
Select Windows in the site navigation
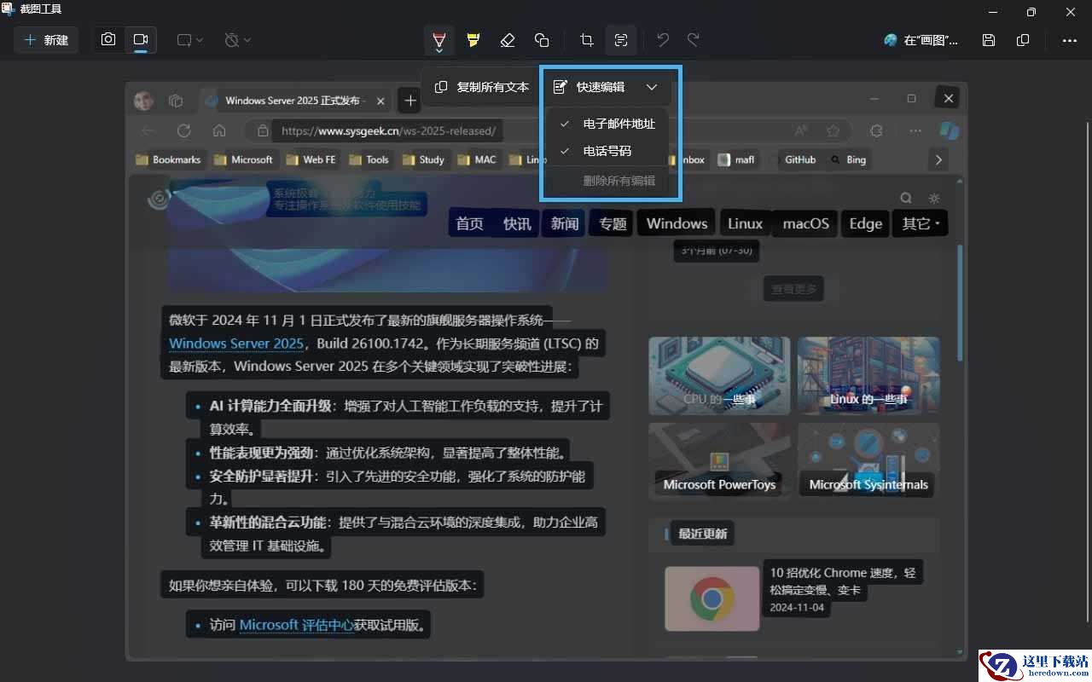click(677, 223)
